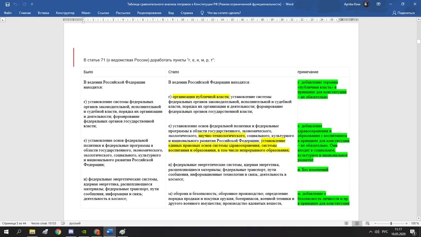This screenshot has width=421, height=237.
Task: Select the Web Layout view icon
Action: click(367, 223)
